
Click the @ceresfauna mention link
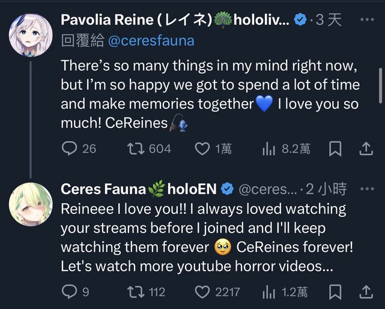(x=150, y=41)
